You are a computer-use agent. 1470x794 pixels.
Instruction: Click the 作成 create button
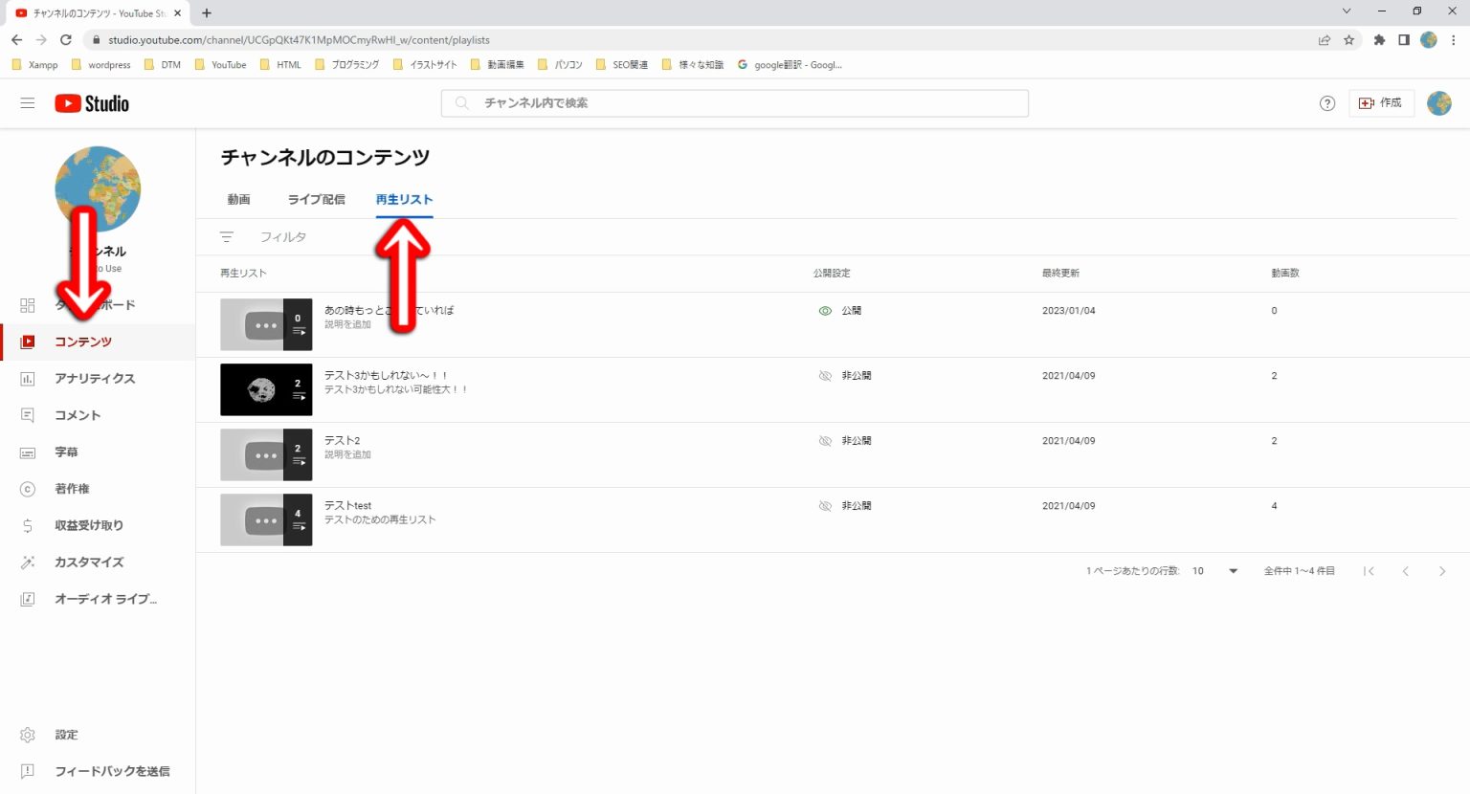click(x=1380, y=103)
